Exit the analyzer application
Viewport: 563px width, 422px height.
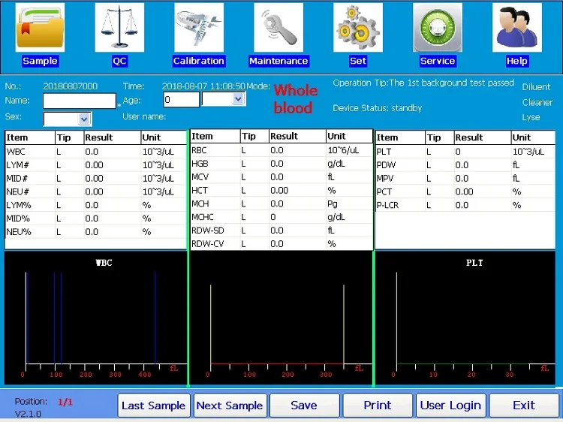point(524,405)
